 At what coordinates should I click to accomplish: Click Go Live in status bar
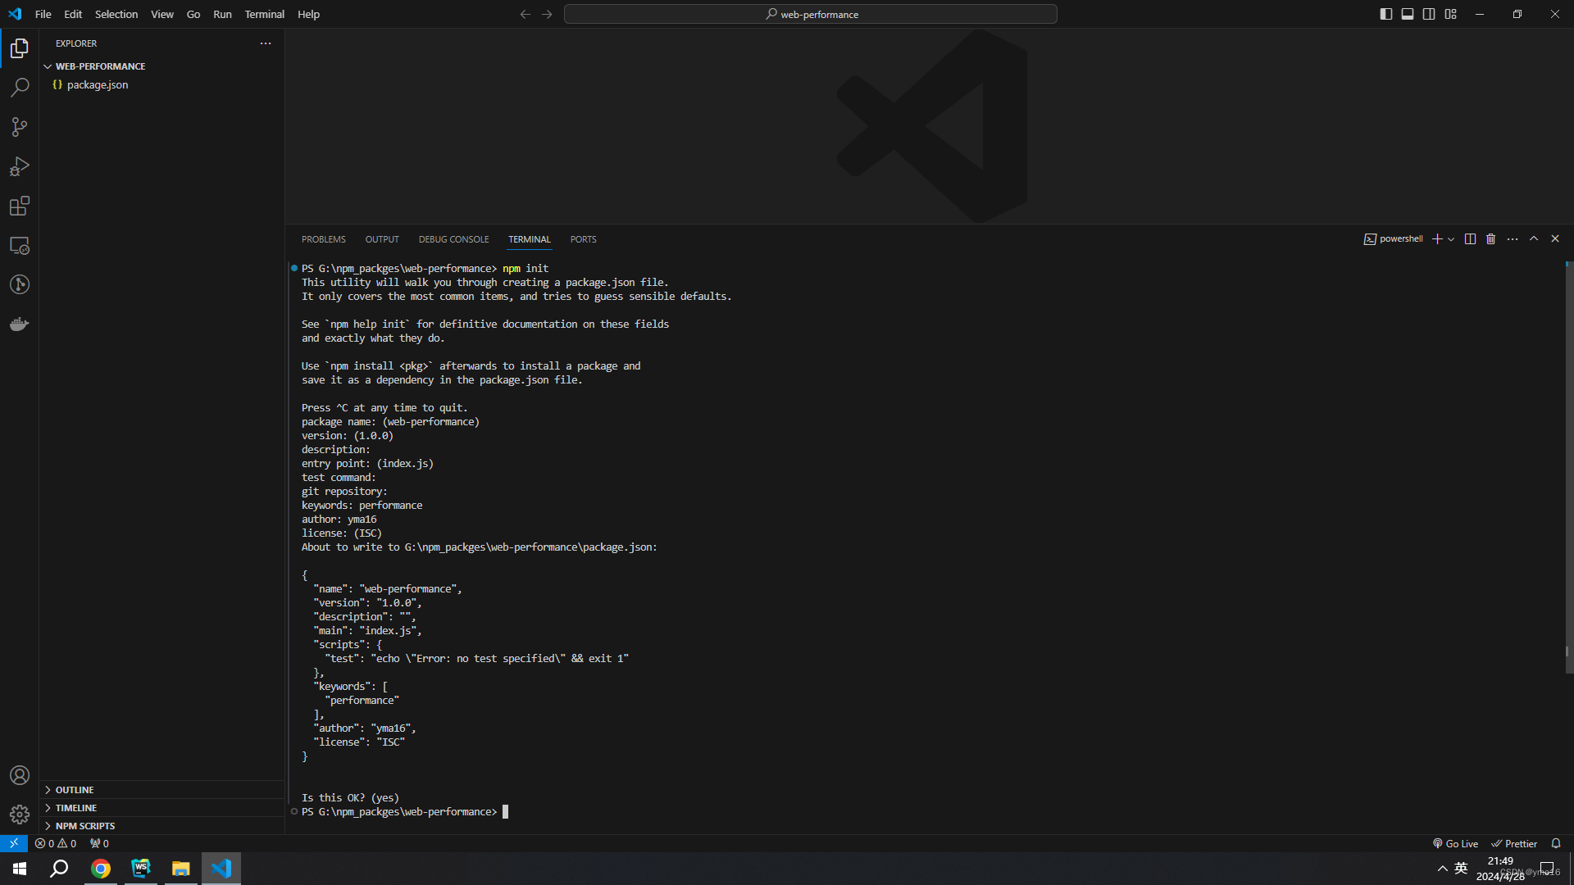point(1455,843)
